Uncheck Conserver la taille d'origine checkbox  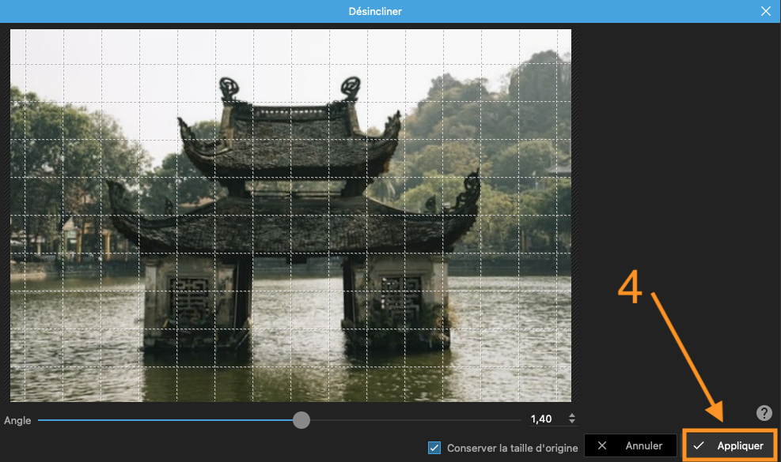pos(434,448)
